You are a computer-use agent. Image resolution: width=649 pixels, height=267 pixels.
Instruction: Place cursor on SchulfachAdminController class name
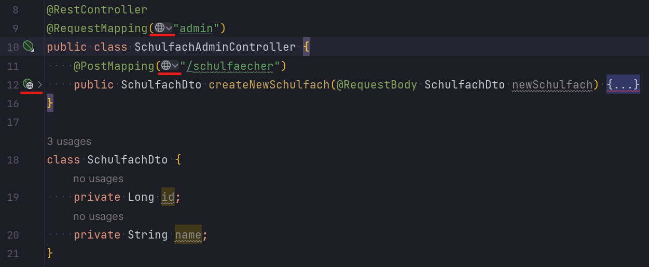click(x=215, y=47)
